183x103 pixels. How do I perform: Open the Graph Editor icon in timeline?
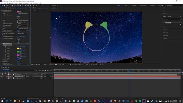click(51, 70)
